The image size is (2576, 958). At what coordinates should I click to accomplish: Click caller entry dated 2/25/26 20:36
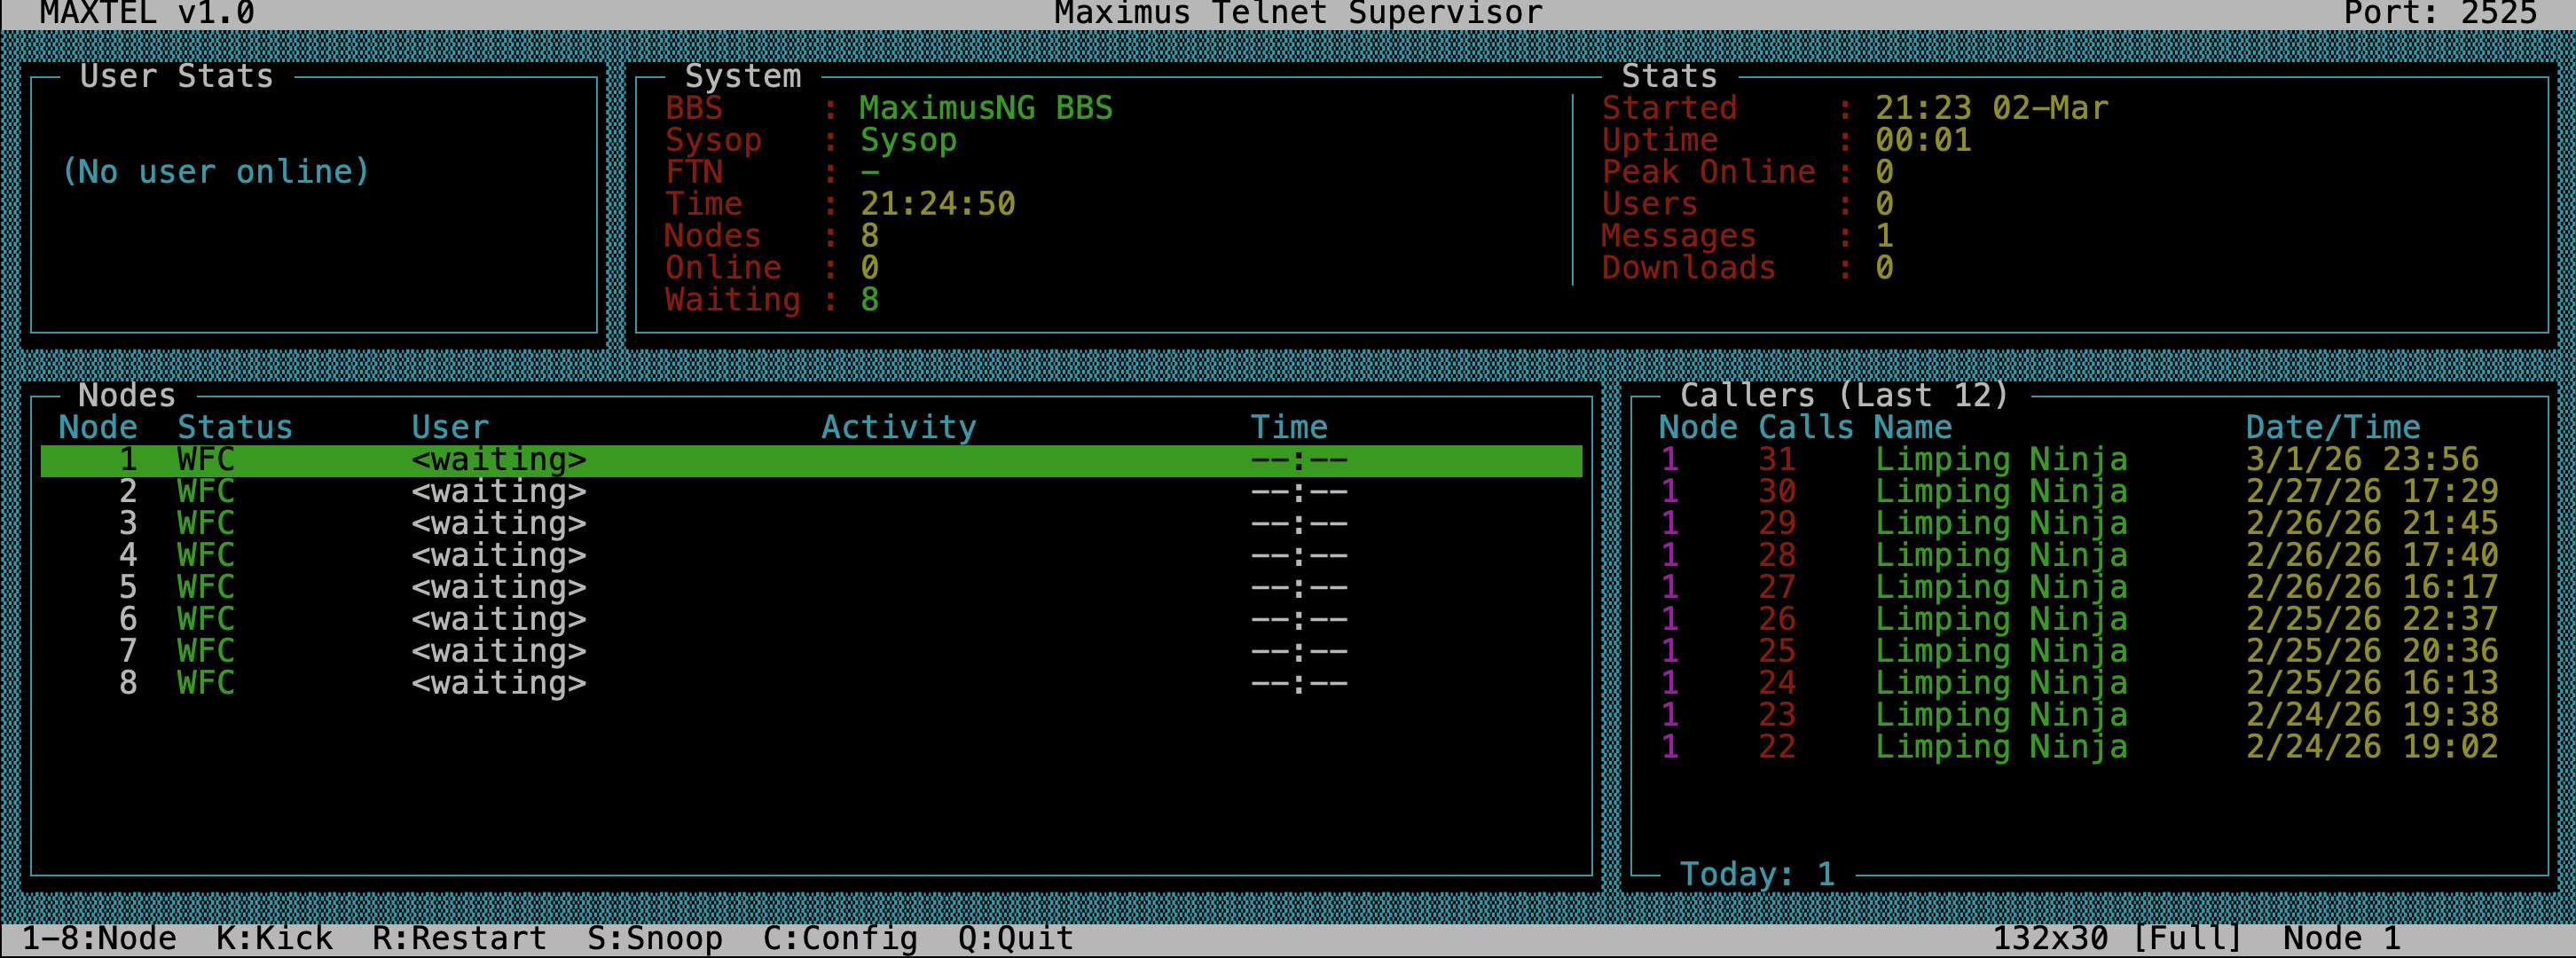[2079, 652]
